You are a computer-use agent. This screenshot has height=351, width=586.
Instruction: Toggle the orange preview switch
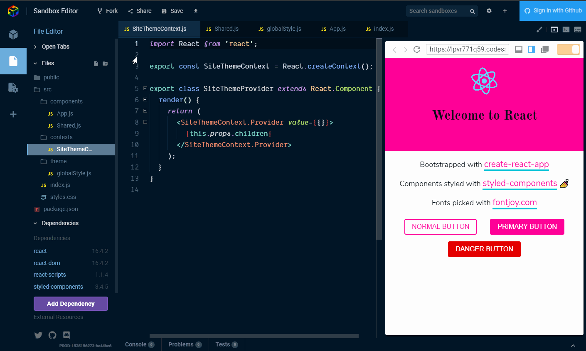point(568,49)
